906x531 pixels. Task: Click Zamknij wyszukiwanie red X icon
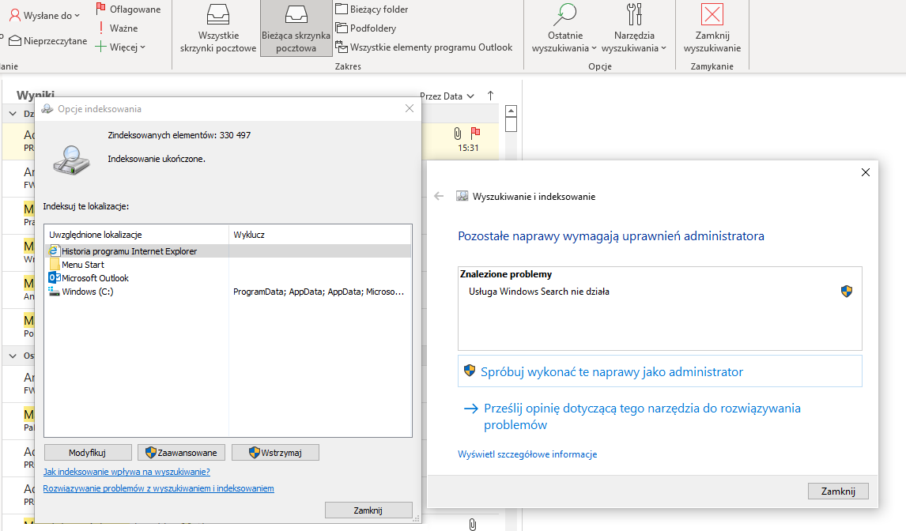(712, 14)
